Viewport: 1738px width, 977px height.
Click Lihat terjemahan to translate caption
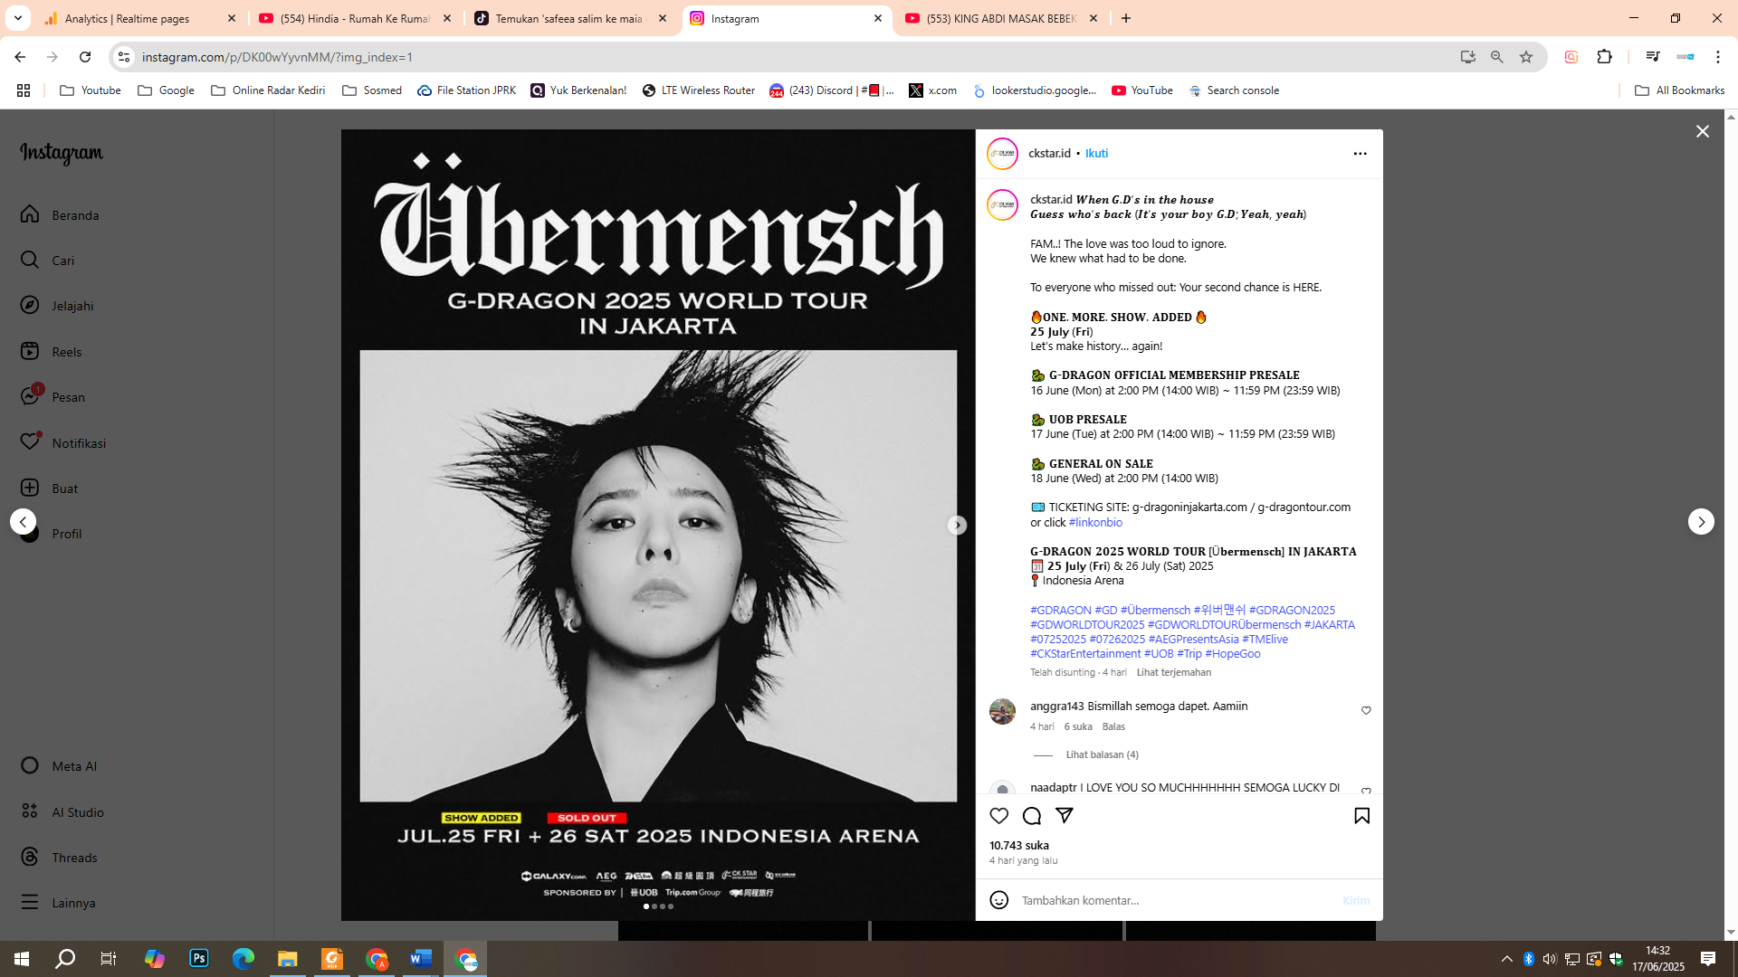(x=1173, y=672)
